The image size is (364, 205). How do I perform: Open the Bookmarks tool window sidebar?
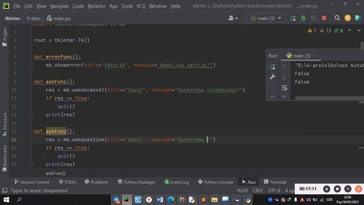tap(5, 158)
